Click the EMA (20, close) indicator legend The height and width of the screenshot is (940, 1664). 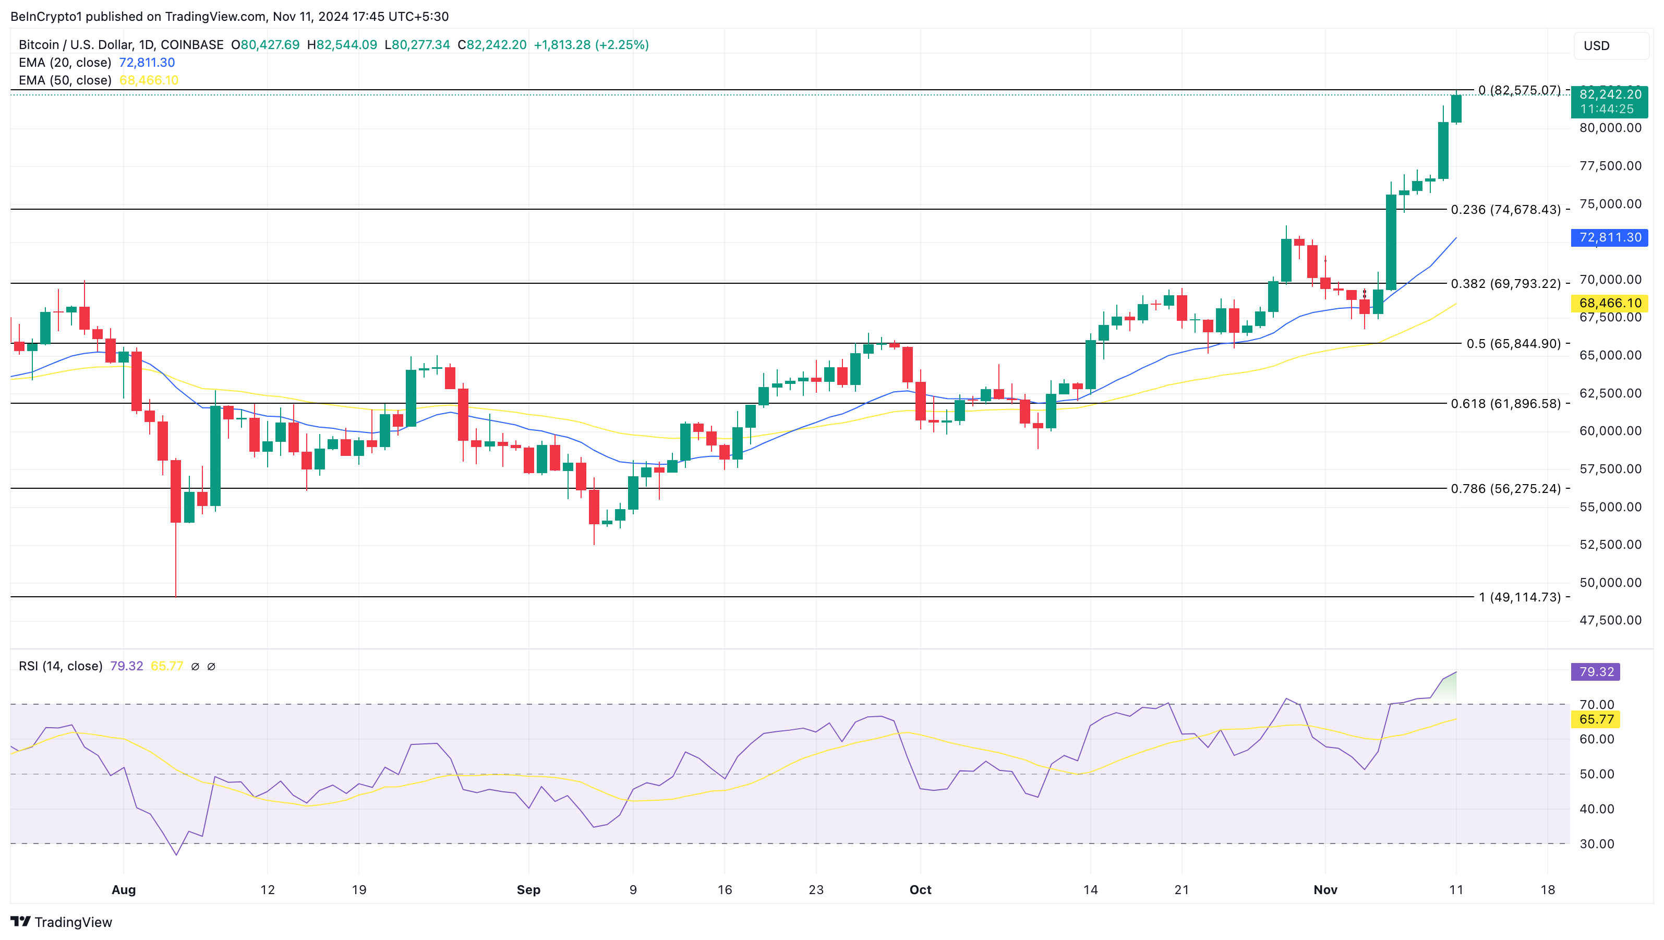click(65, 63)
